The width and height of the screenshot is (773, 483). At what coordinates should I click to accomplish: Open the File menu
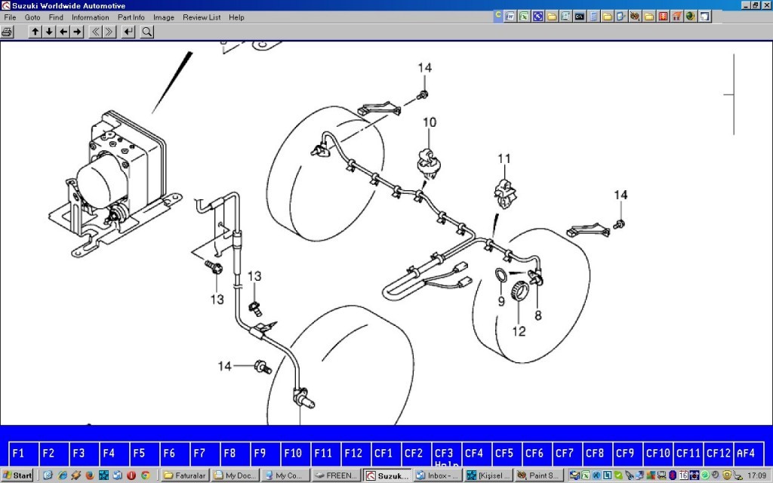coord(10,17)
